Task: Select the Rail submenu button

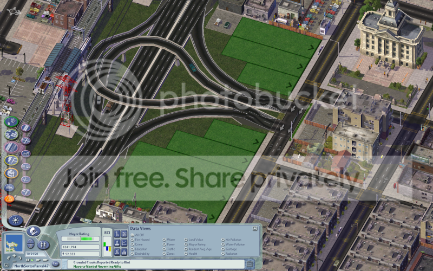Action: click(25, 153)
